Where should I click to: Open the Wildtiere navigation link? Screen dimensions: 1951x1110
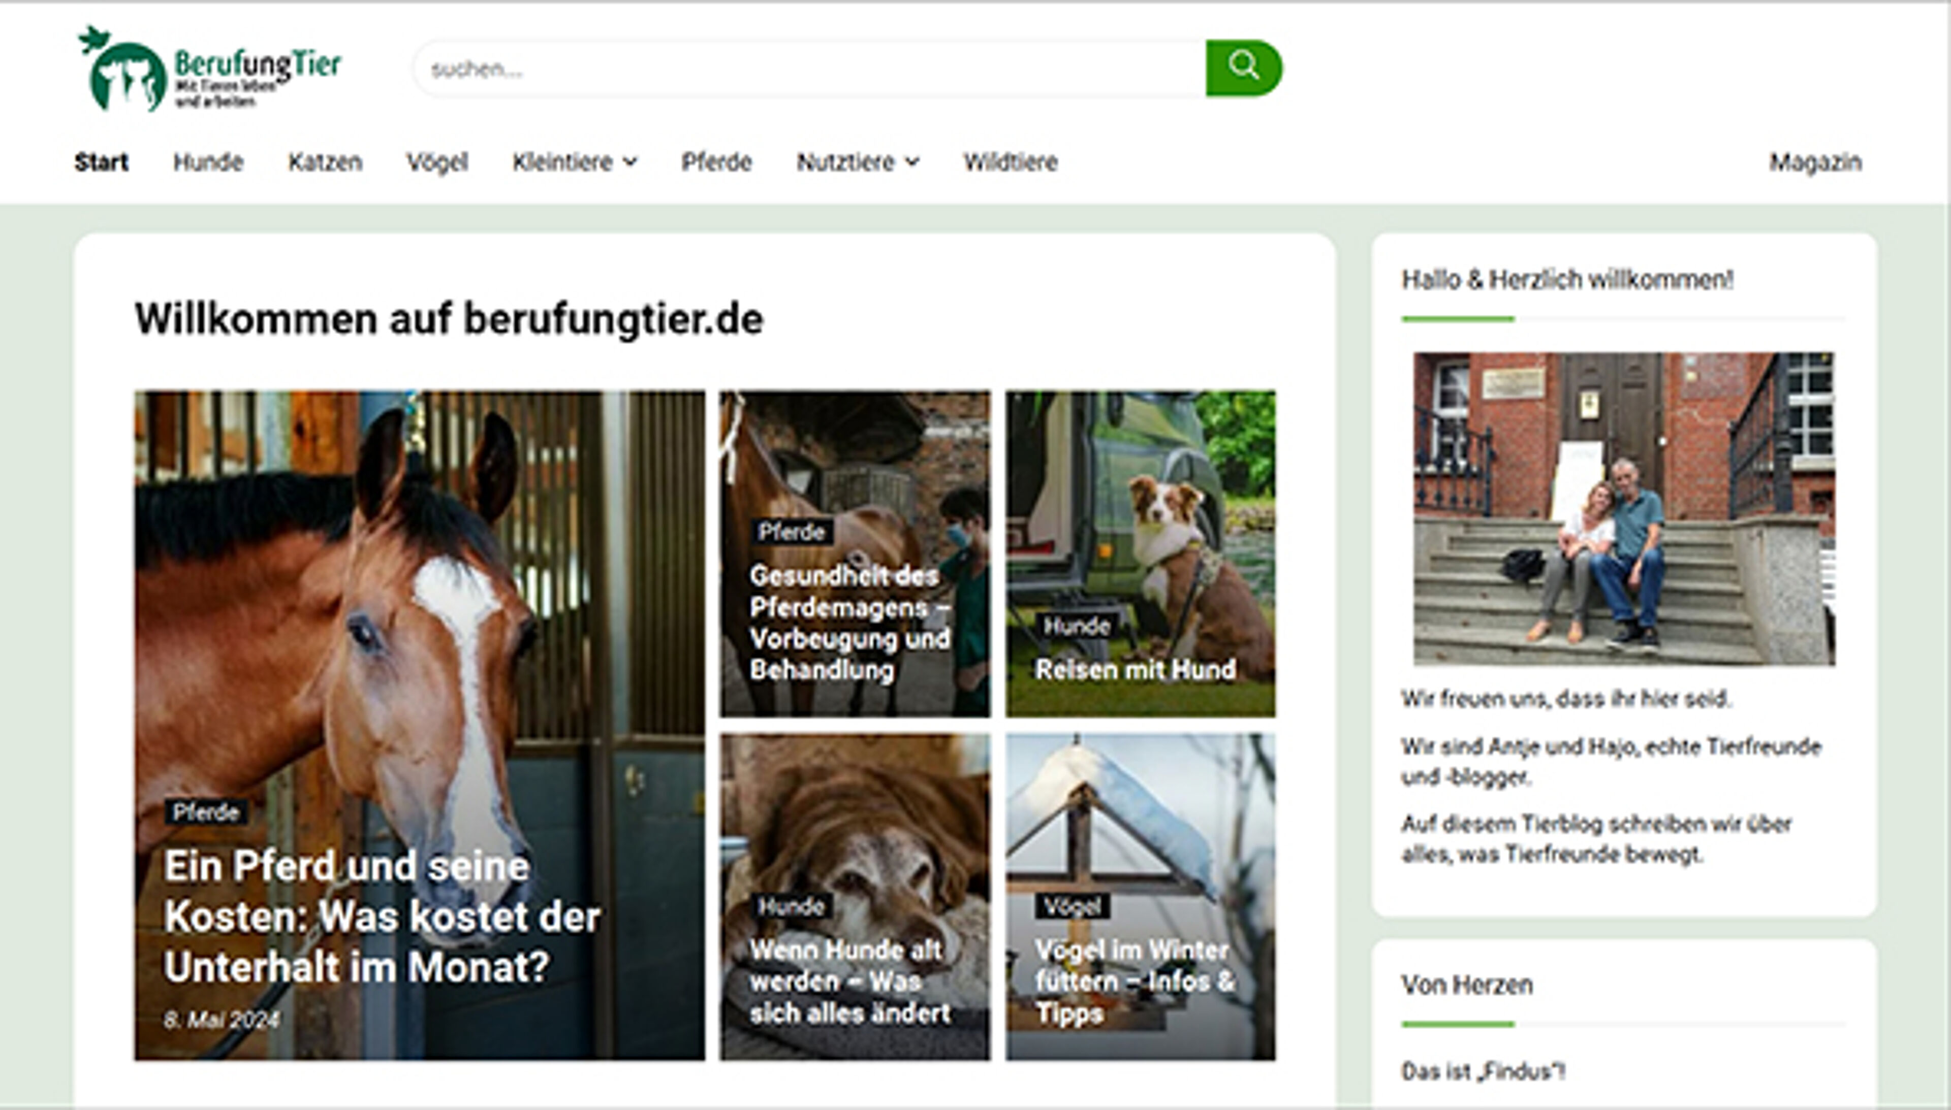tap(1010, 162)
